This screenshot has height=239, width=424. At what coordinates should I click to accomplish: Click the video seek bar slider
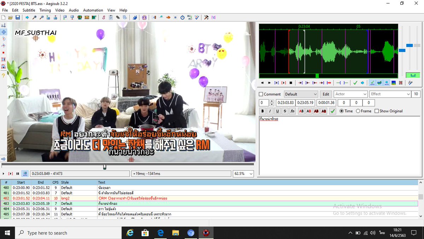coord(105,166)
